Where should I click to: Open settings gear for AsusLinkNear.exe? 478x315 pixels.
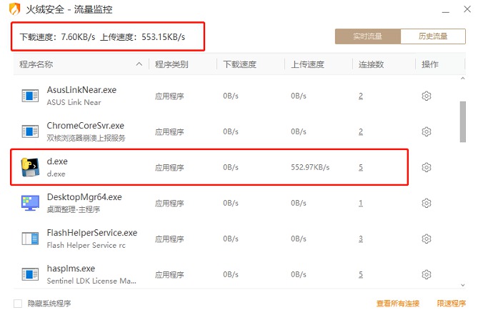click(x=426, y=96)
